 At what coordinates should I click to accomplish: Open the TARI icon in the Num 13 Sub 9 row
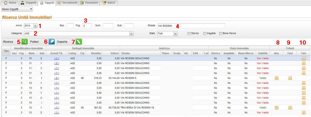pyautogui.click(x=304, y=88)
